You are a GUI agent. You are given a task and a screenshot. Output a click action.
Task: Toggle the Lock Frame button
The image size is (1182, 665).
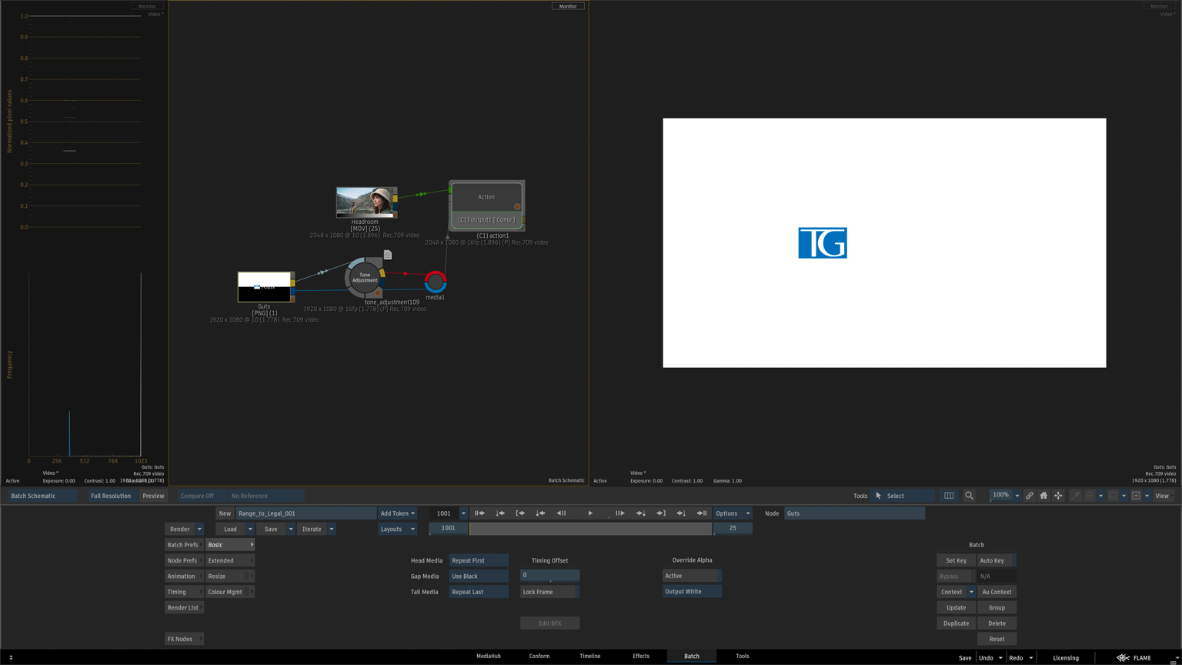pos(549,592)
